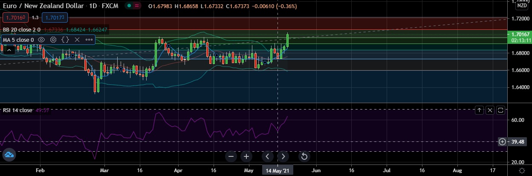Open the NZD currency selector

pos(522,6)
